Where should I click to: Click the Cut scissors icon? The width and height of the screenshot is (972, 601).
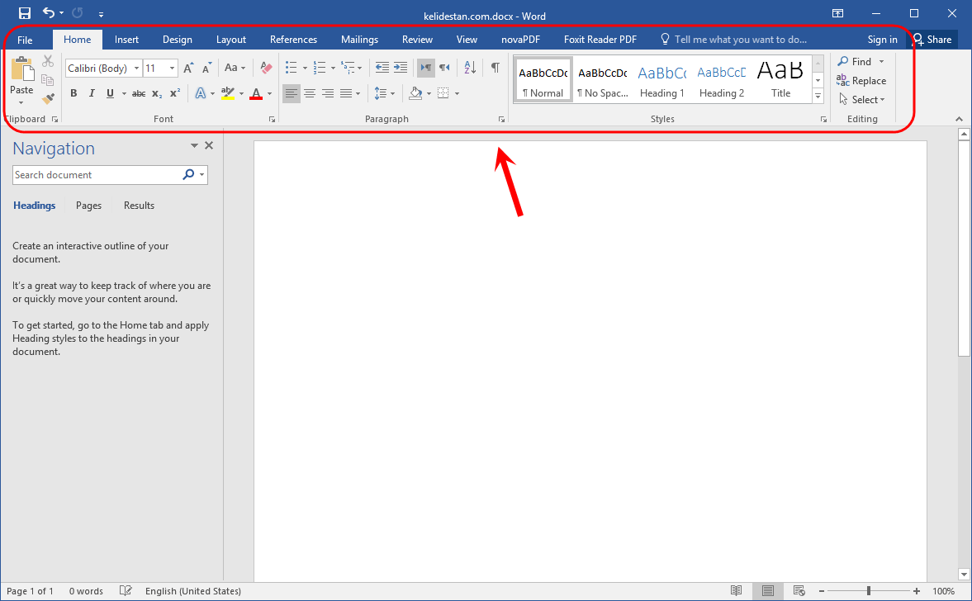tap(48, 61)
